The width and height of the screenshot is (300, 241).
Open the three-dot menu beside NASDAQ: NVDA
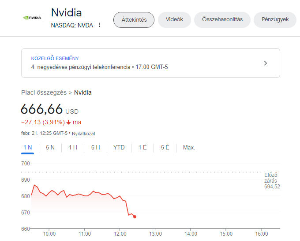point(99,25)
